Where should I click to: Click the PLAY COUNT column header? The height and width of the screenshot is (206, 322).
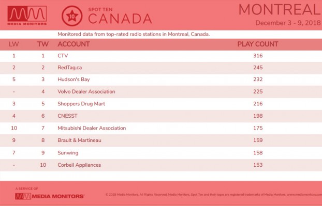(258, 44)
